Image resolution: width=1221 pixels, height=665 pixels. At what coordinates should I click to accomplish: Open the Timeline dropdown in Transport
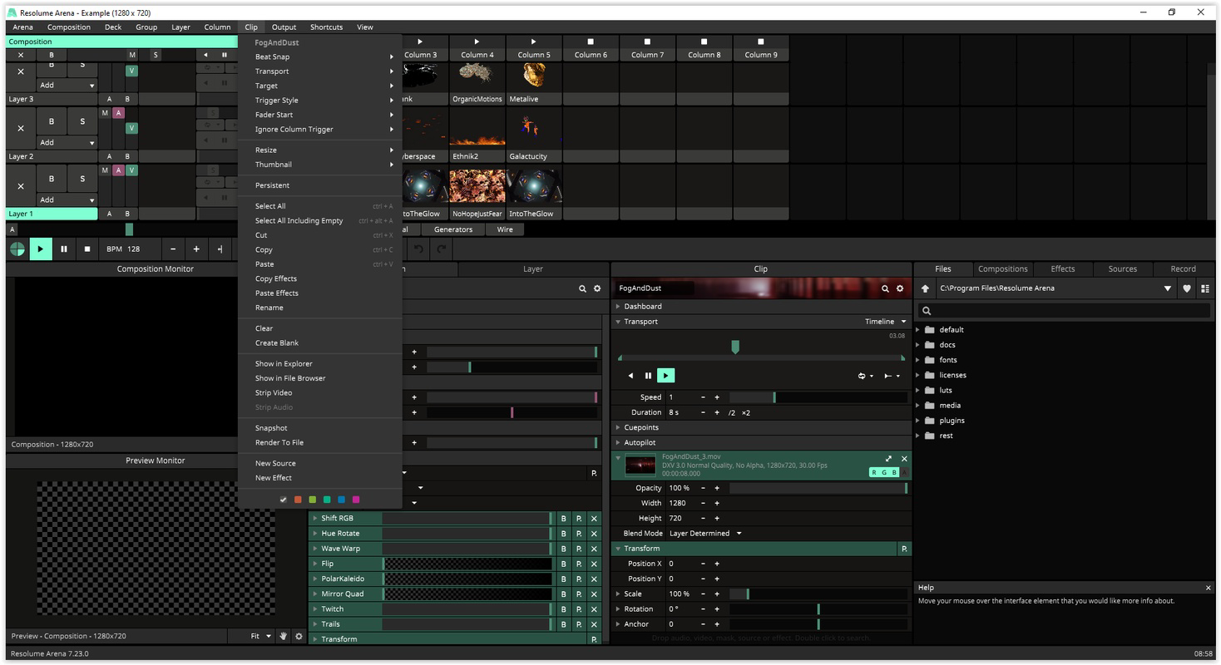tap(886, 322)
